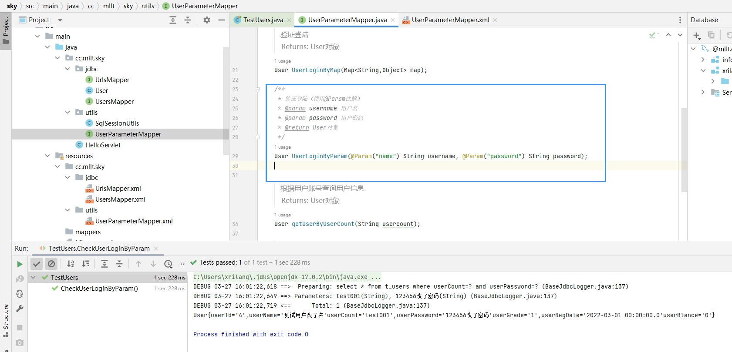Jump to next highlighted problem arrow
The height and width of the screenshot is (352, 732).
[x=680, y=35]
